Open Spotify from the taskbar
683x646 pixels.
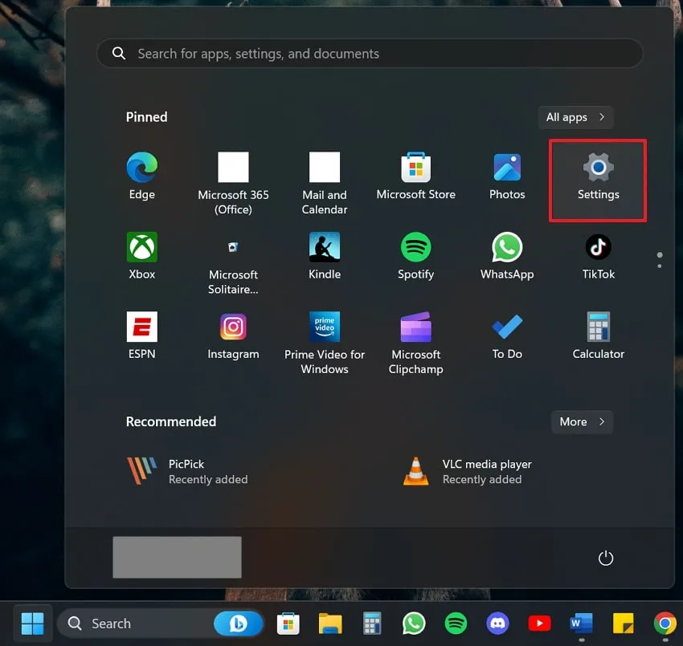point(456,623)
